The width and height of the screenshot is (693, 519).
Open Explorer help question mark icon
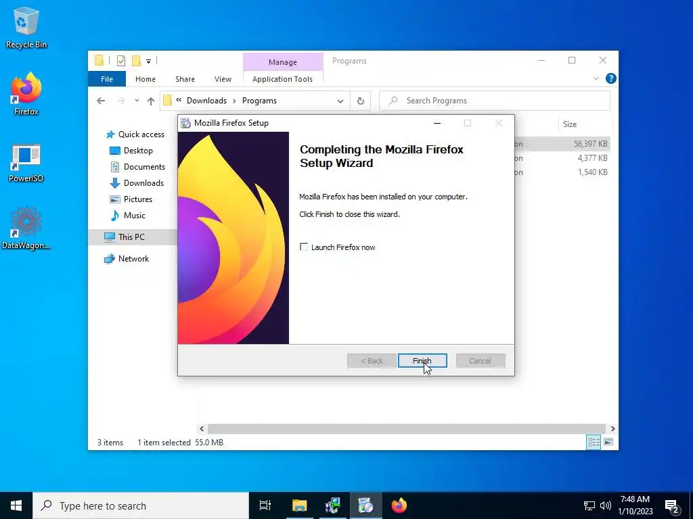coord(611,78)
